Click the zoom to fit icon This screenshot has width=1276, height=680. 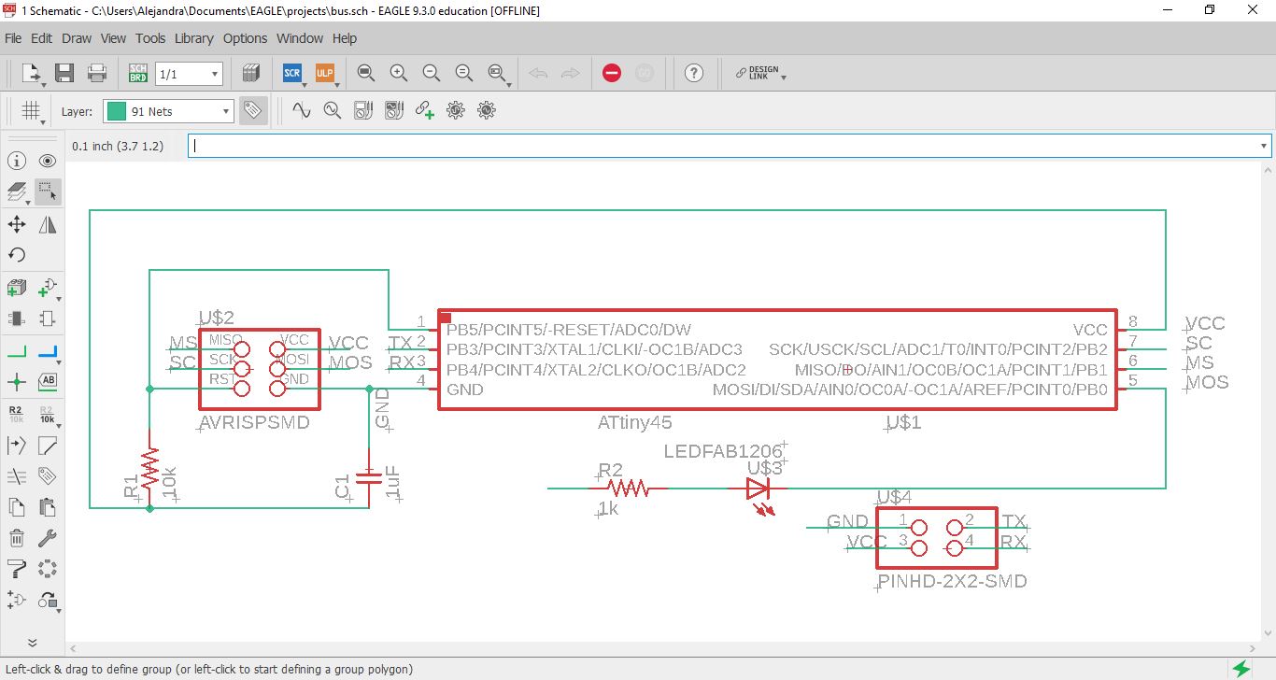(x=366, y=73)
